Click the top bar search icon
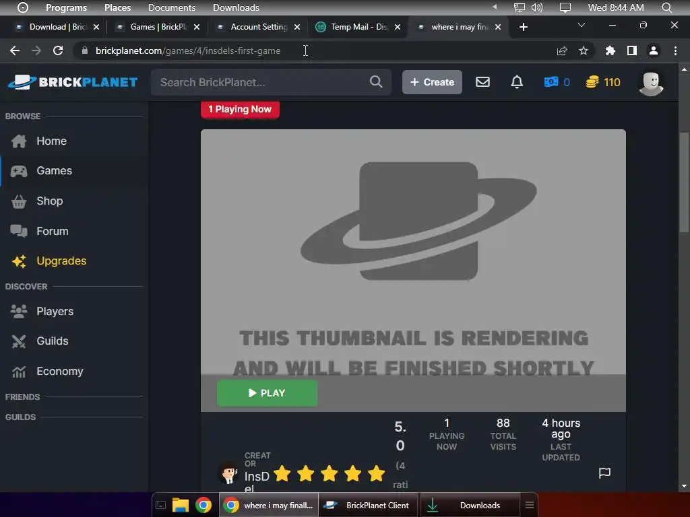This screenshot has height=517, width=690. tap(666, 7)
